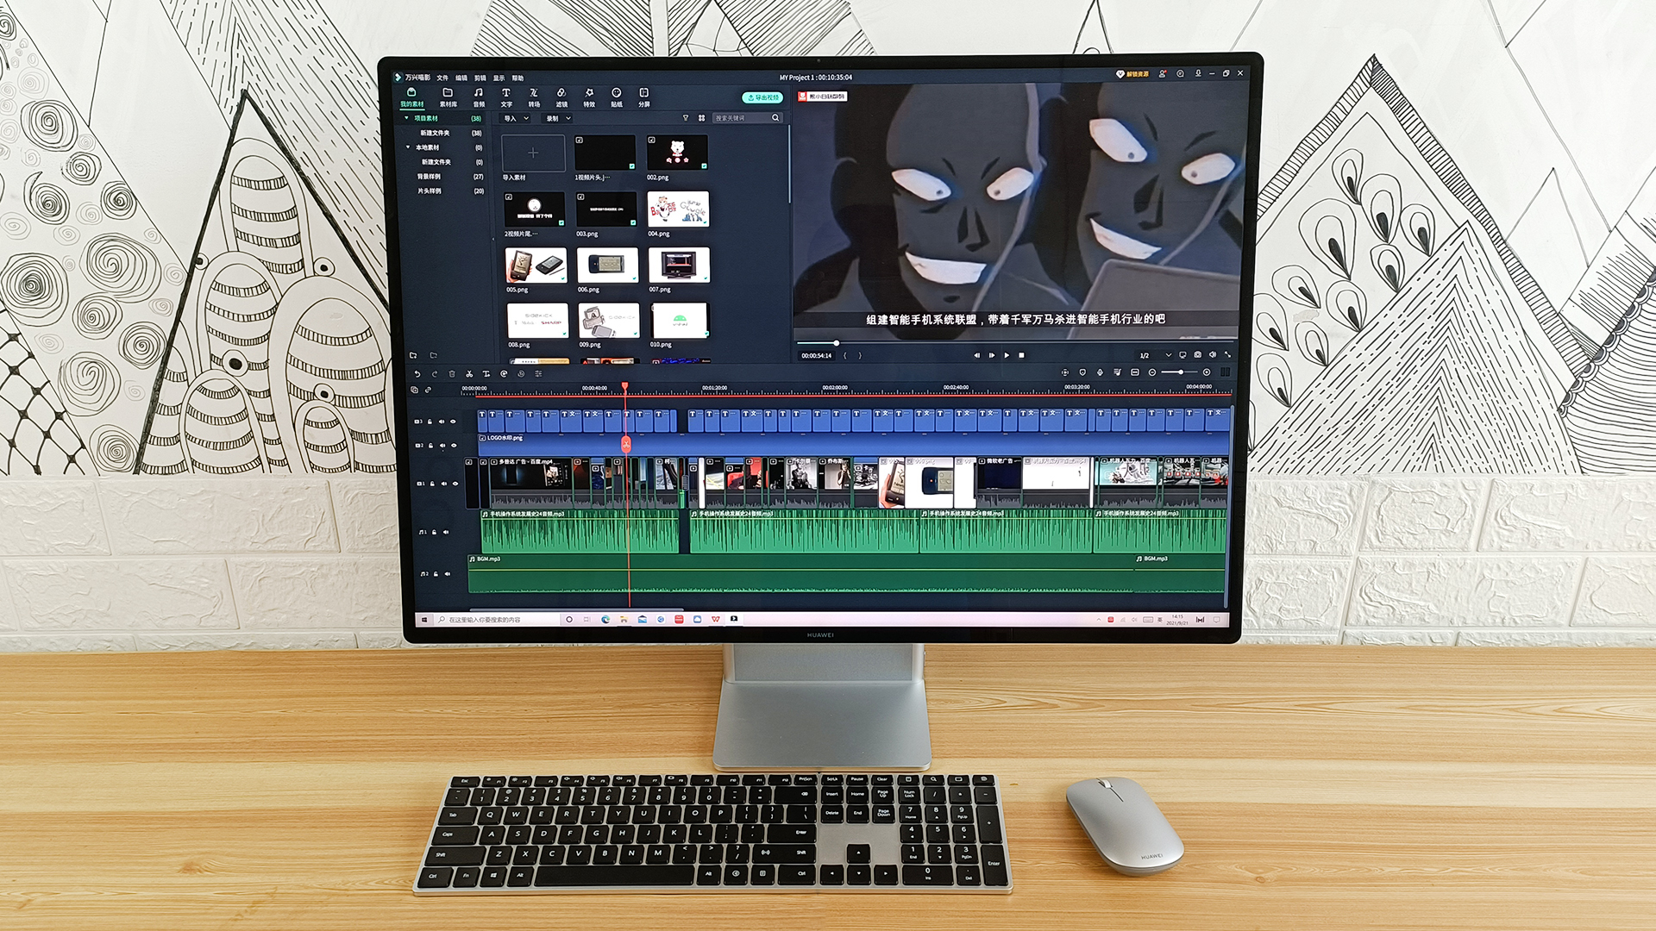This screenshot has height=931, width=1656.
Task: Click the Windows Start button
Action: point(423,619)
